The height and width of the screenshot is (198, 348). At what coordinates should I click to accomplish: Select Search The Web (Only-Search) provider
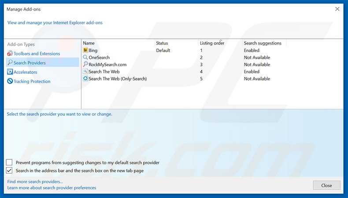(x=118, y=79)
